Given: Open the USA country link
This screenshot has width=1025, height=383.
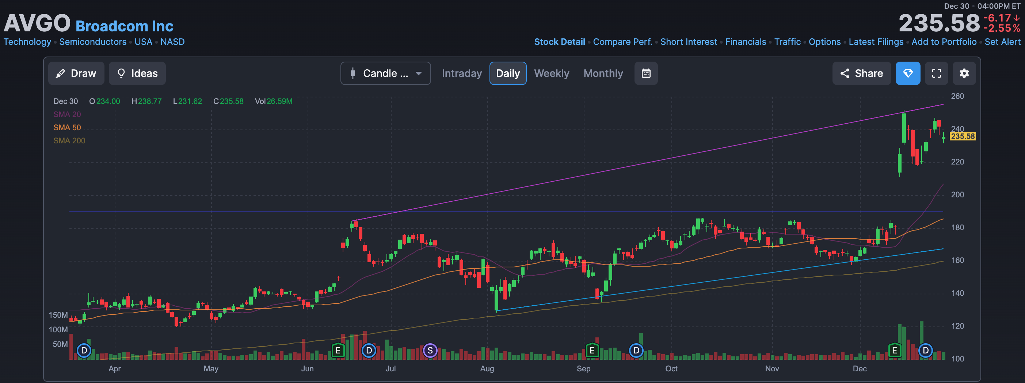Looking at the screenshot, I should (143, 42).
